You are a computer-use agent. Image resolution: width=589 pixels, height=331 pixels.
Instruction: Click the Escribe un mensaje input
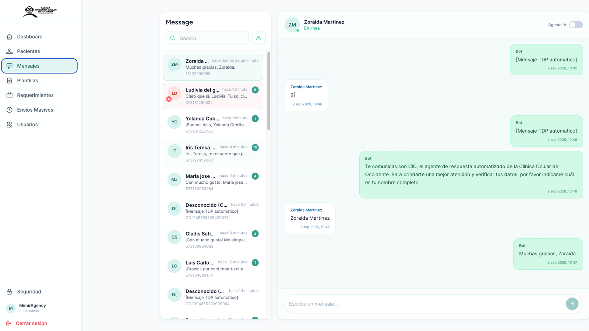(425, 304)
